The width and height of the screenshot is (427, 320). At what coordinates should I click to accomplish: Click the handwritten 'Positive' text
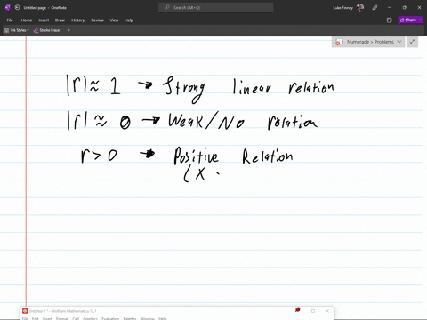click(196, 156)
